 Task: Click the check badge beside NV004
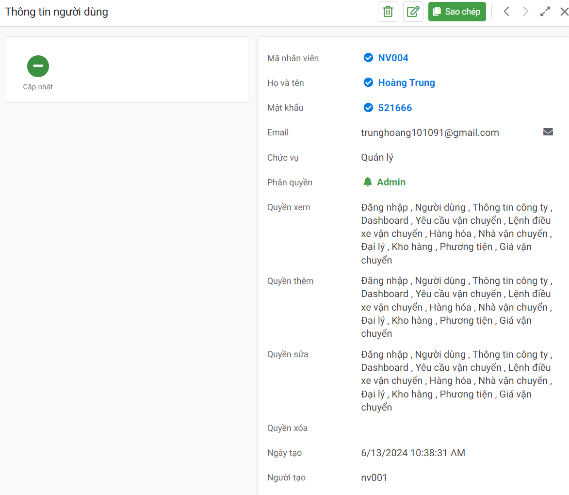pyautogui.click(x=368, y=58)
